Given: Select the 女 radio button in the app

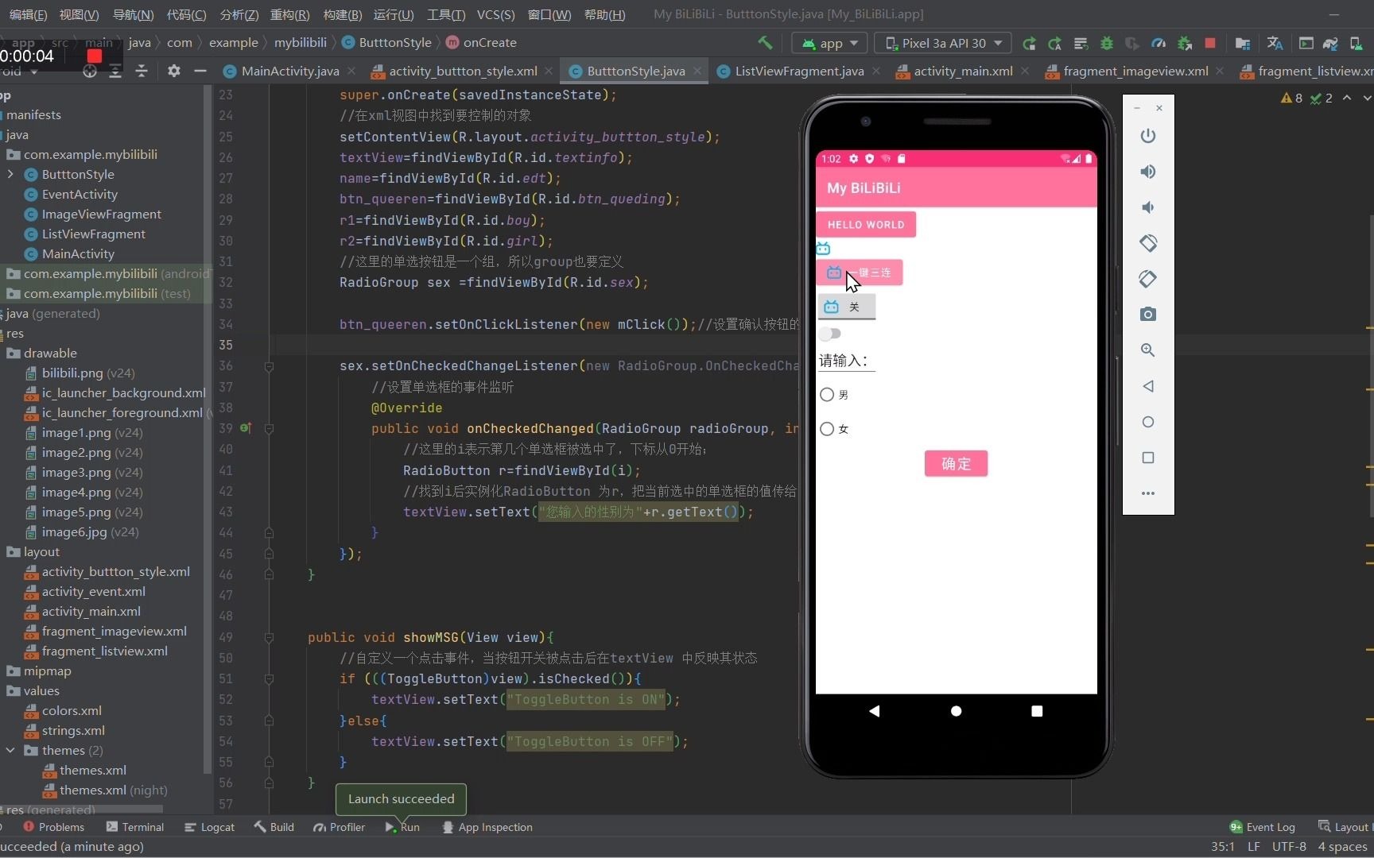Looking at the screenshot, I should click(827, 428).
